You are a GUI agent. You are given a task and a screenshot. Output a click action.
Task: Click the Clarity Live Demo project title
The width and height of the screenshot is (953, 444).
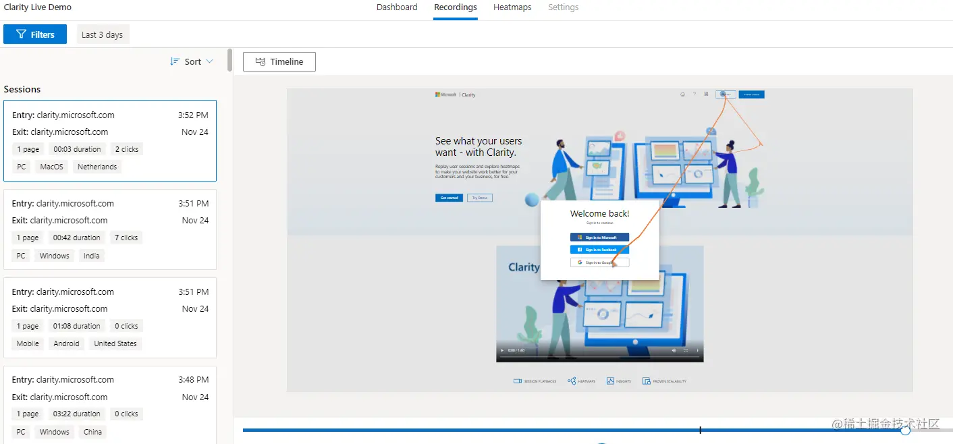point(38,7)
